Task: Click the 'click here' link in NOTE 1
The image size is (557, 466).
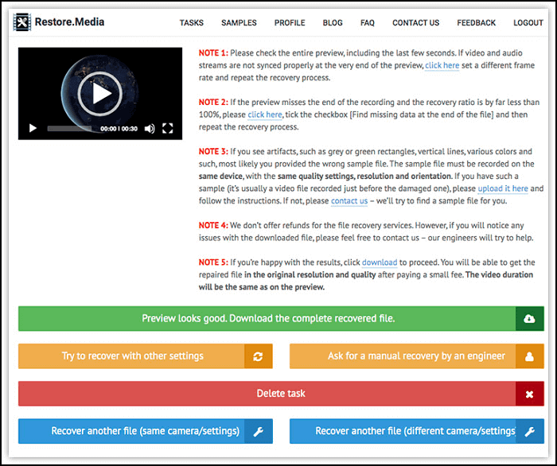Action: point(442,65)
